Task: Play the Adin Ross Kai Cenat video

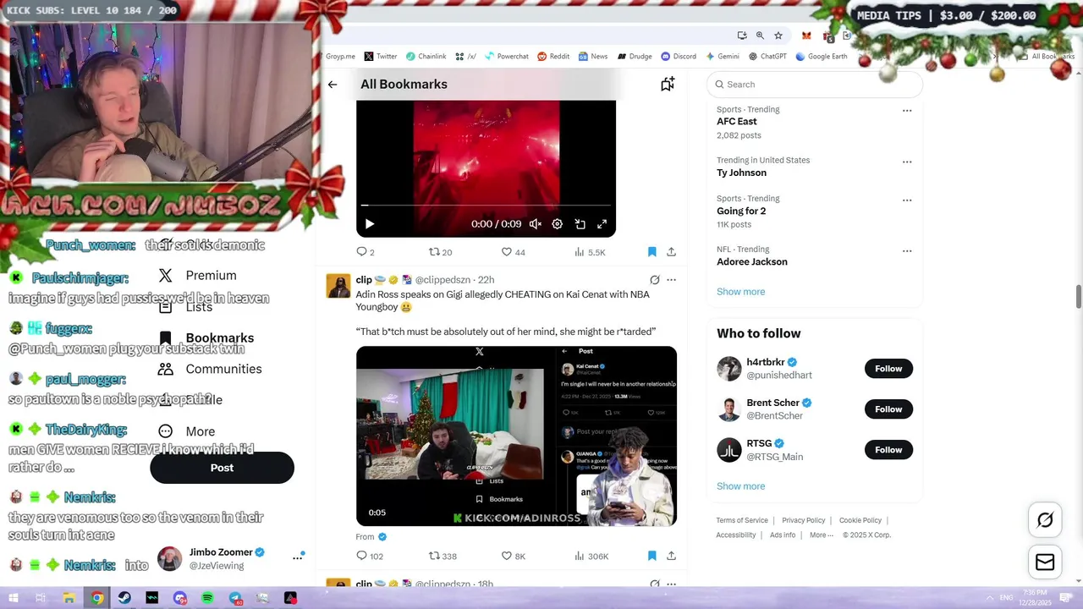Action: pos(516,436)
